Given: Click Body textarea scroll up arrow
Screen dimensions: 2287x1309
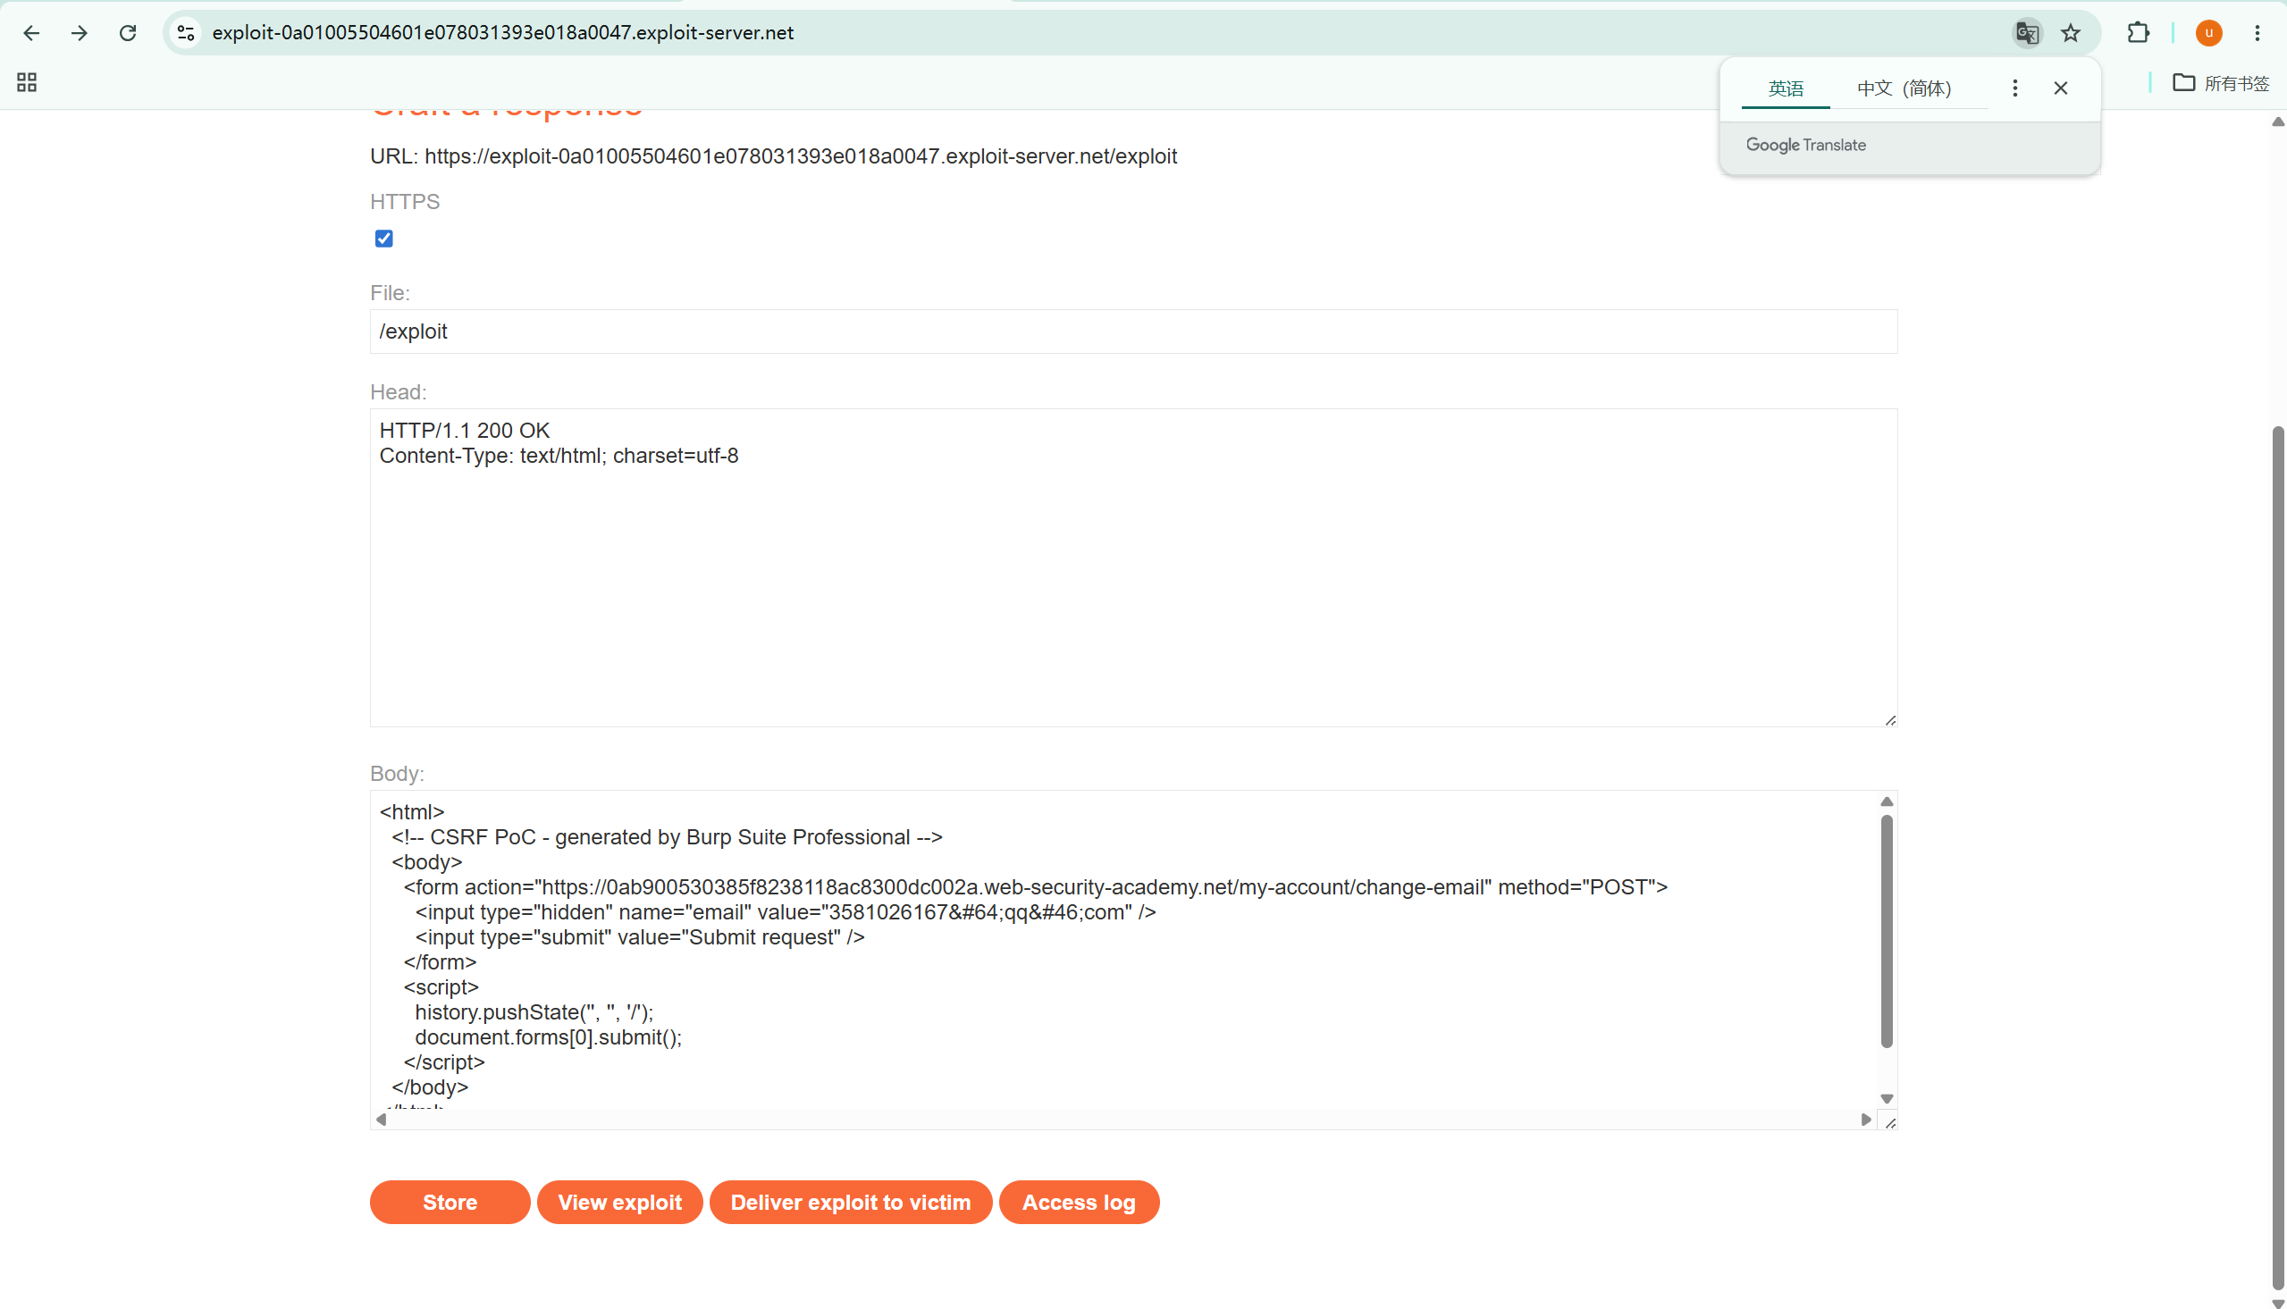Looking at the screenshot, I should tap(1887, 802).
